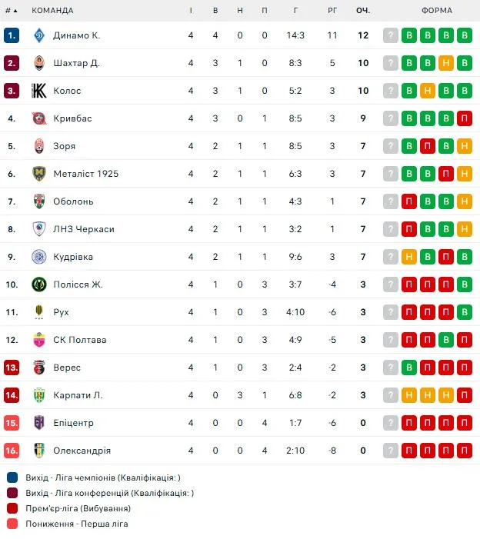Viewport: 480px width, 539px height.
Task: Click Кривбас latest red П form badge
Action: (465, 118)
